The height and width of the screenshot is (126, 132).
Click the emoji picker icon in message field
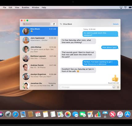click(x=113, y=87)
